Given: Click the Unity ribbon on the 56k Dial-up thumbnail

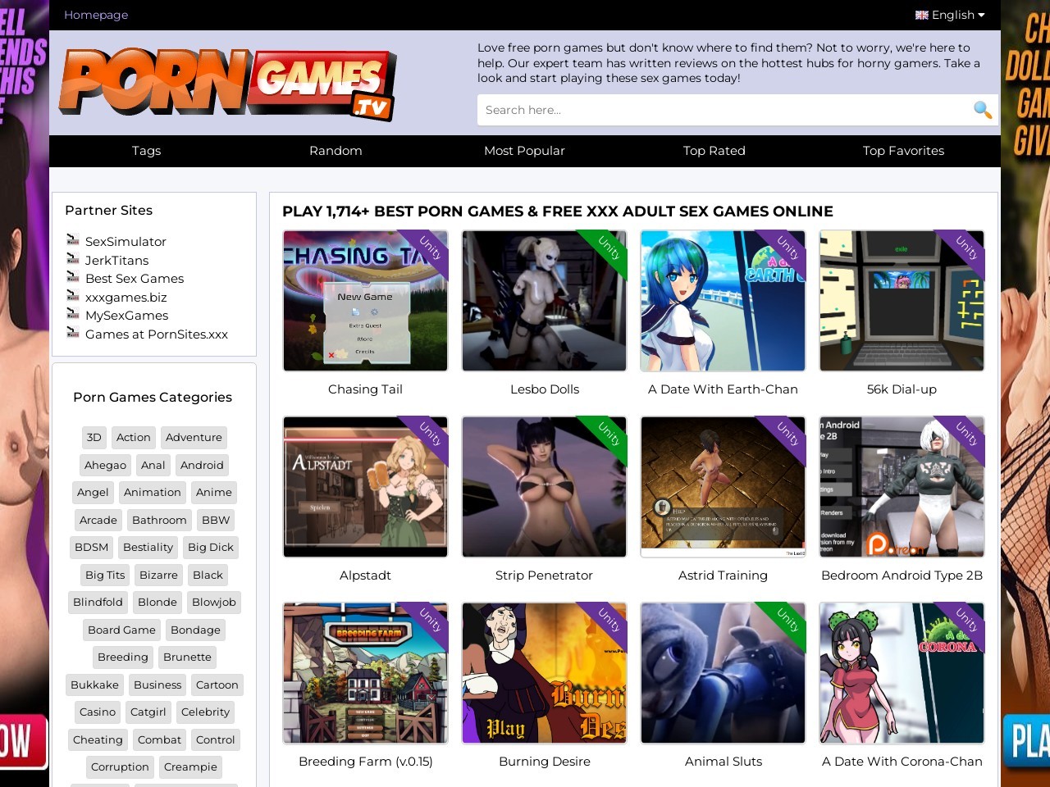Looking at the screenshot, I should click(x=966, y=248).
